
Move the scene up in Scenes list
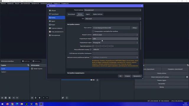point(14,98)
